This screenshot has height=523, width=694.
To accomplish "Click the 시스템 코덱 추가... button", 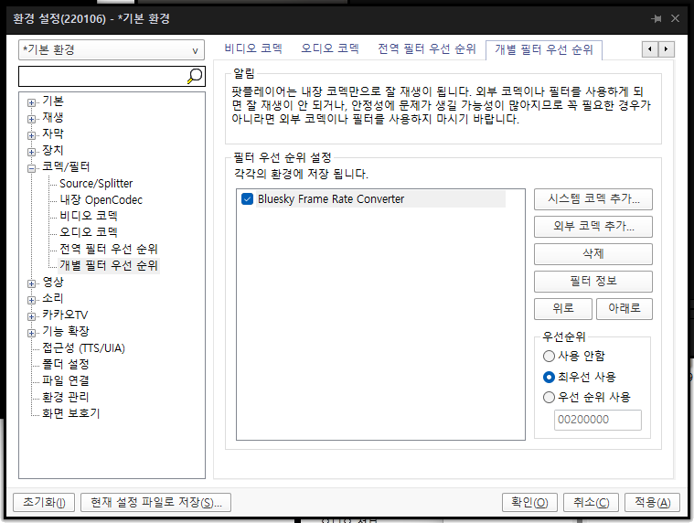I will coord(593,199).
